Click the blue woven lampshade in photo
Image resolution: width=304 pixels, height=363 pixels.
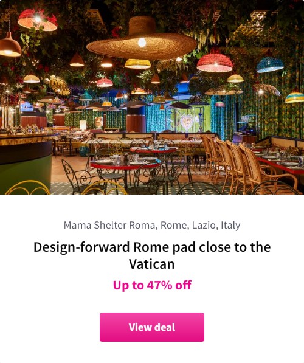pyautogui.click(x=270, y=65)
